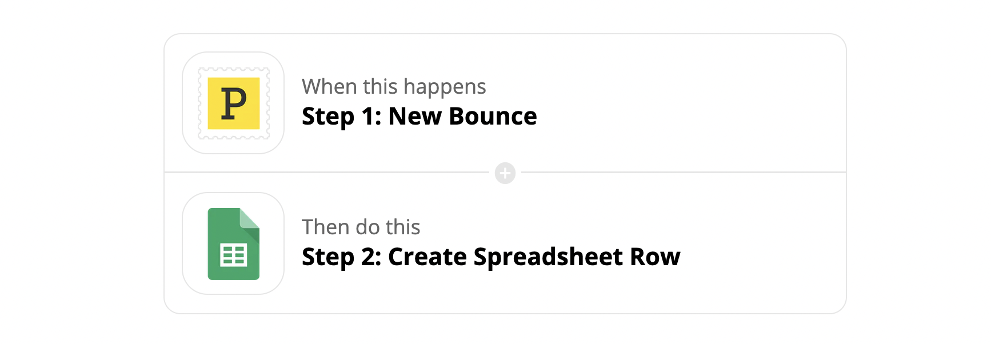Image resolution: width=991 pixels, height=344 pixels.
Task: Open Step 2: Create Spreadsheet Row action
Action: pyautogui.click(x=490, y=257)
